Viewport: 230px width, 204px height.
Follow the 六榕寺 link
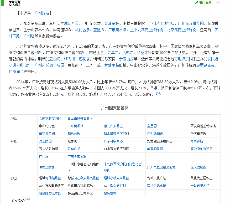click(x=128, y=53)
